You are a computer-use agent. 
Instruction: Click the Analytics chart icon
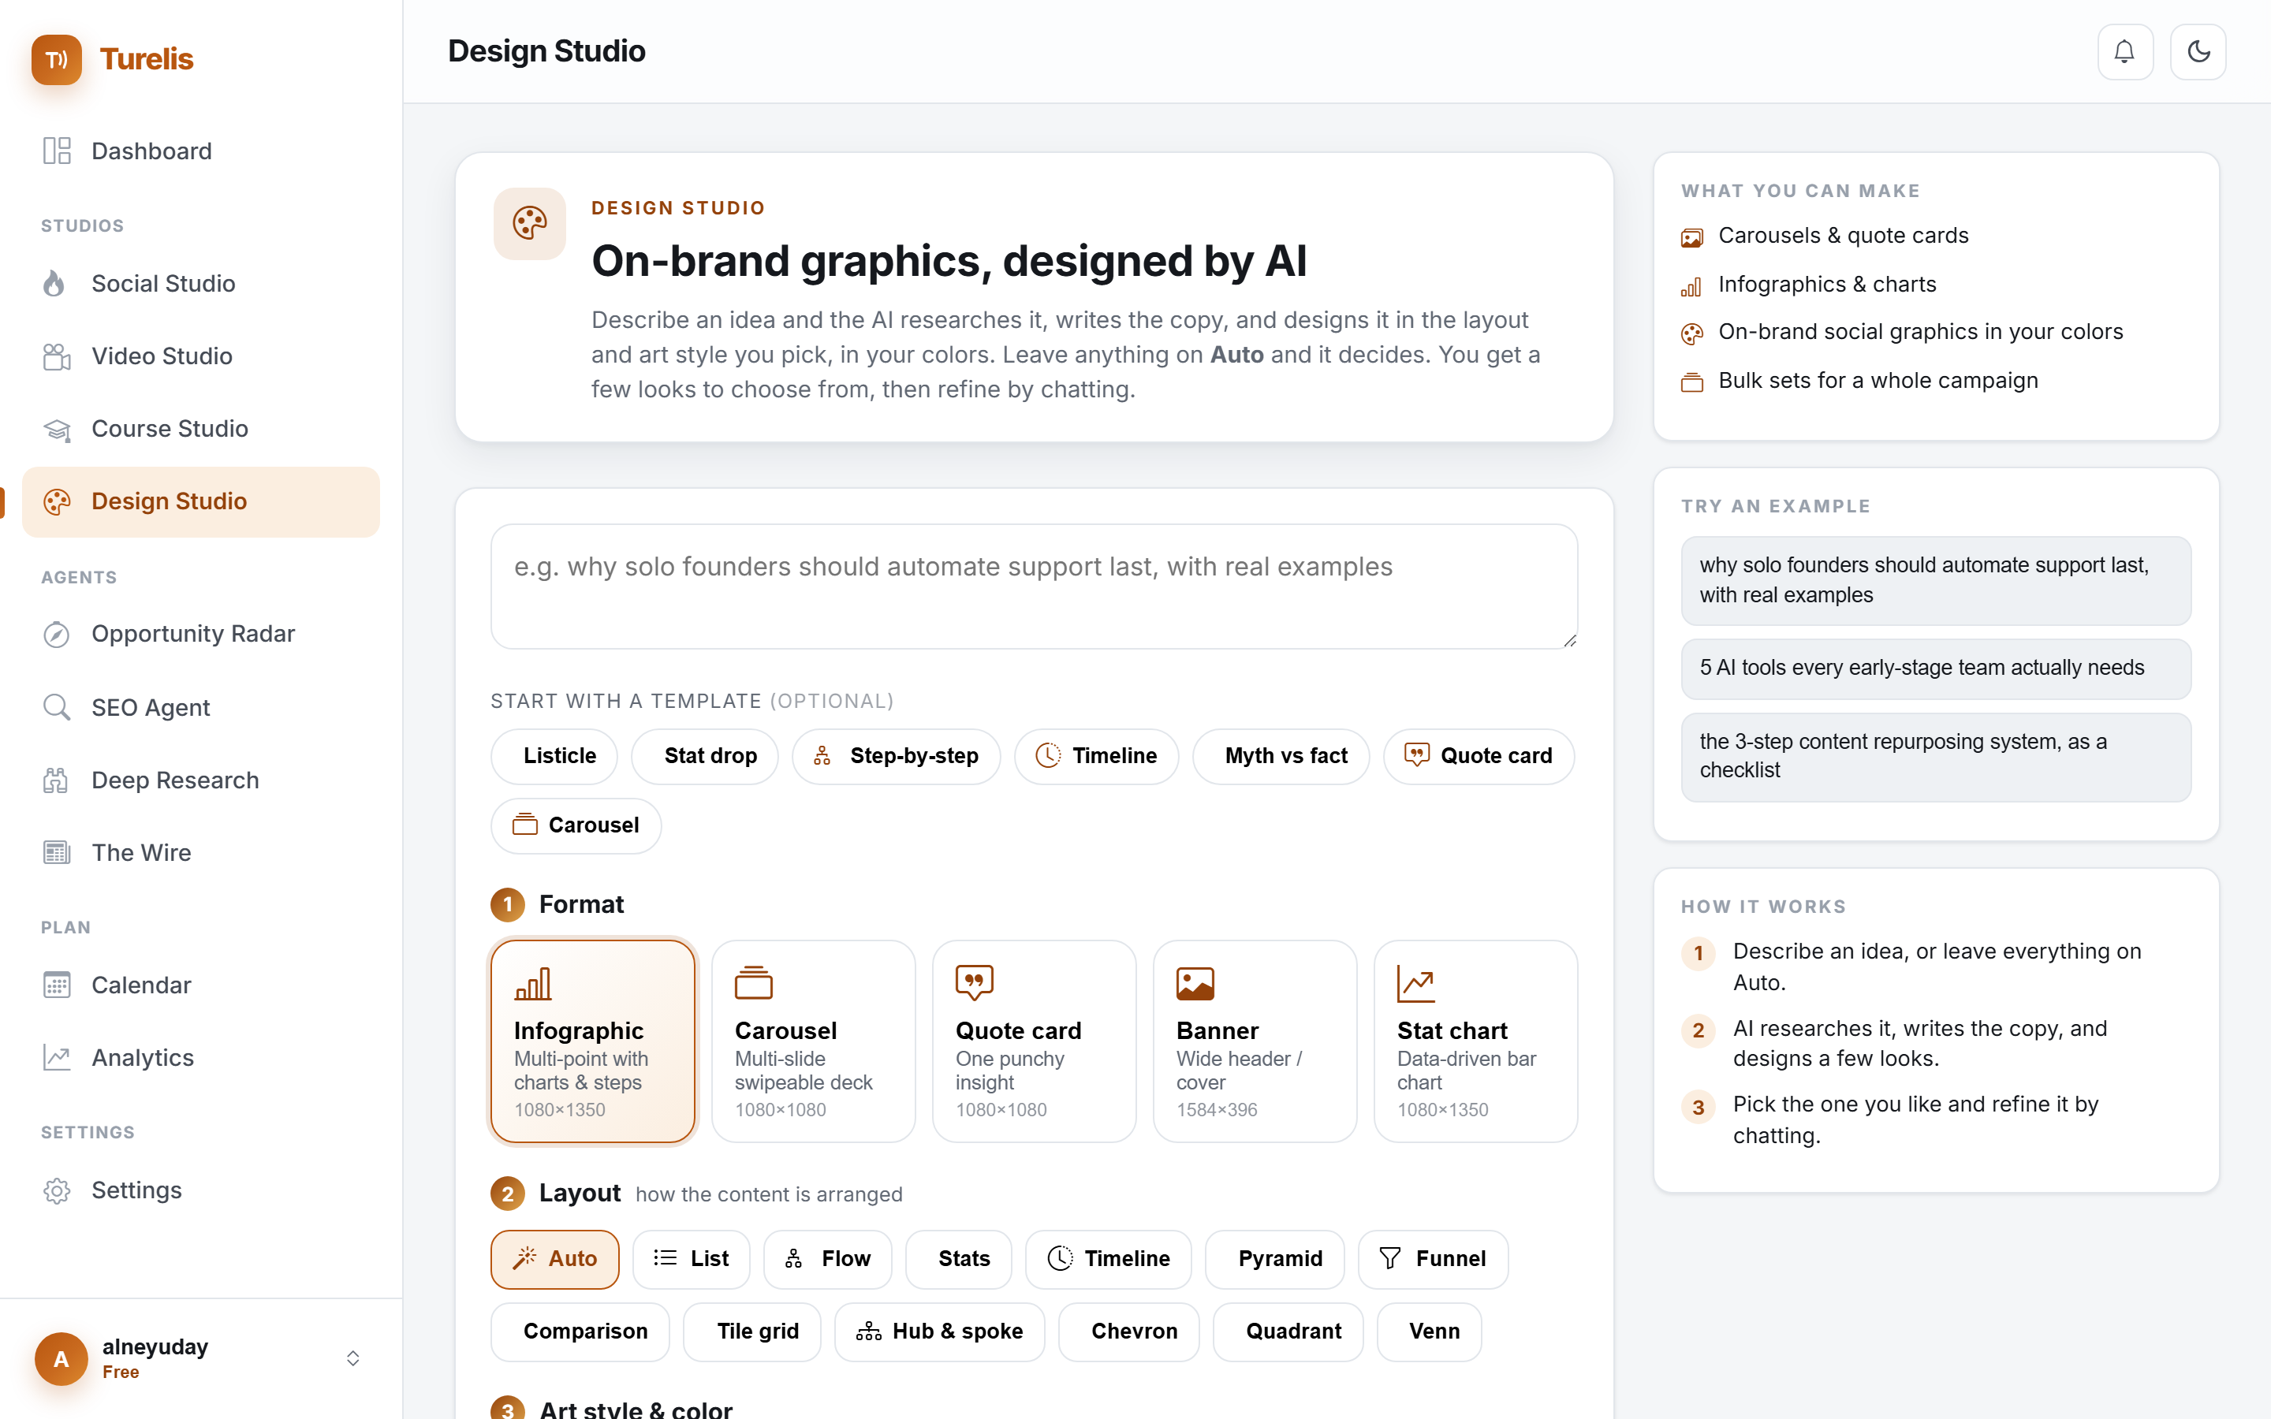(x=56, y=1058)
